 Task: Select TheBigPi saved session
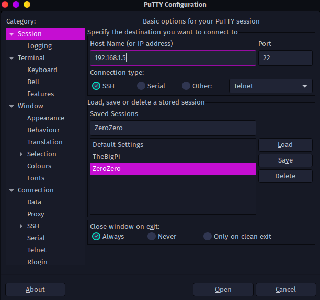point(173,157)
